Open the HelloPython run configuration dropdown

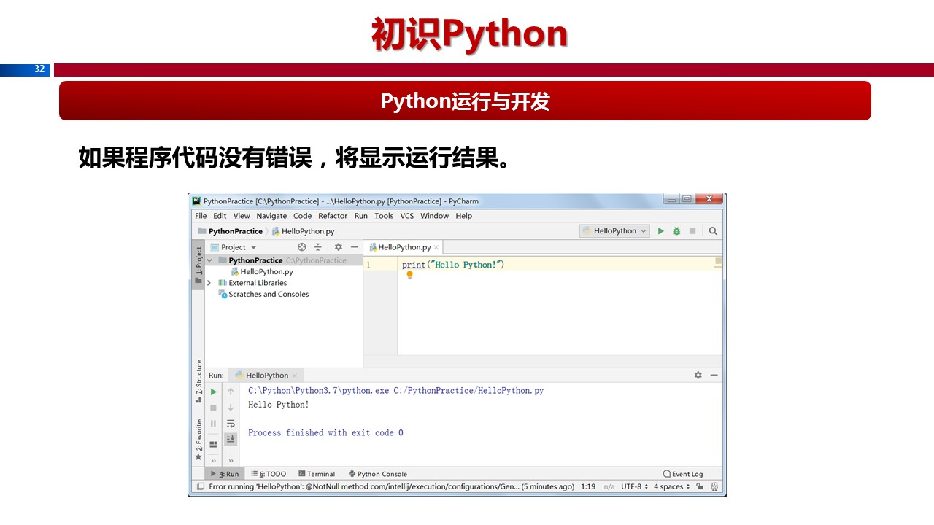pyautogui.click(x=614, y=231)
